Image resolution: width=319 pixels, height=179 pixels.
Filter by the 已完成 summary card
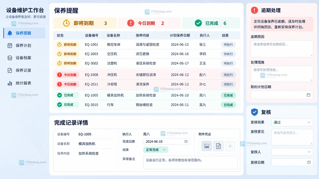(x=211, y=23)
